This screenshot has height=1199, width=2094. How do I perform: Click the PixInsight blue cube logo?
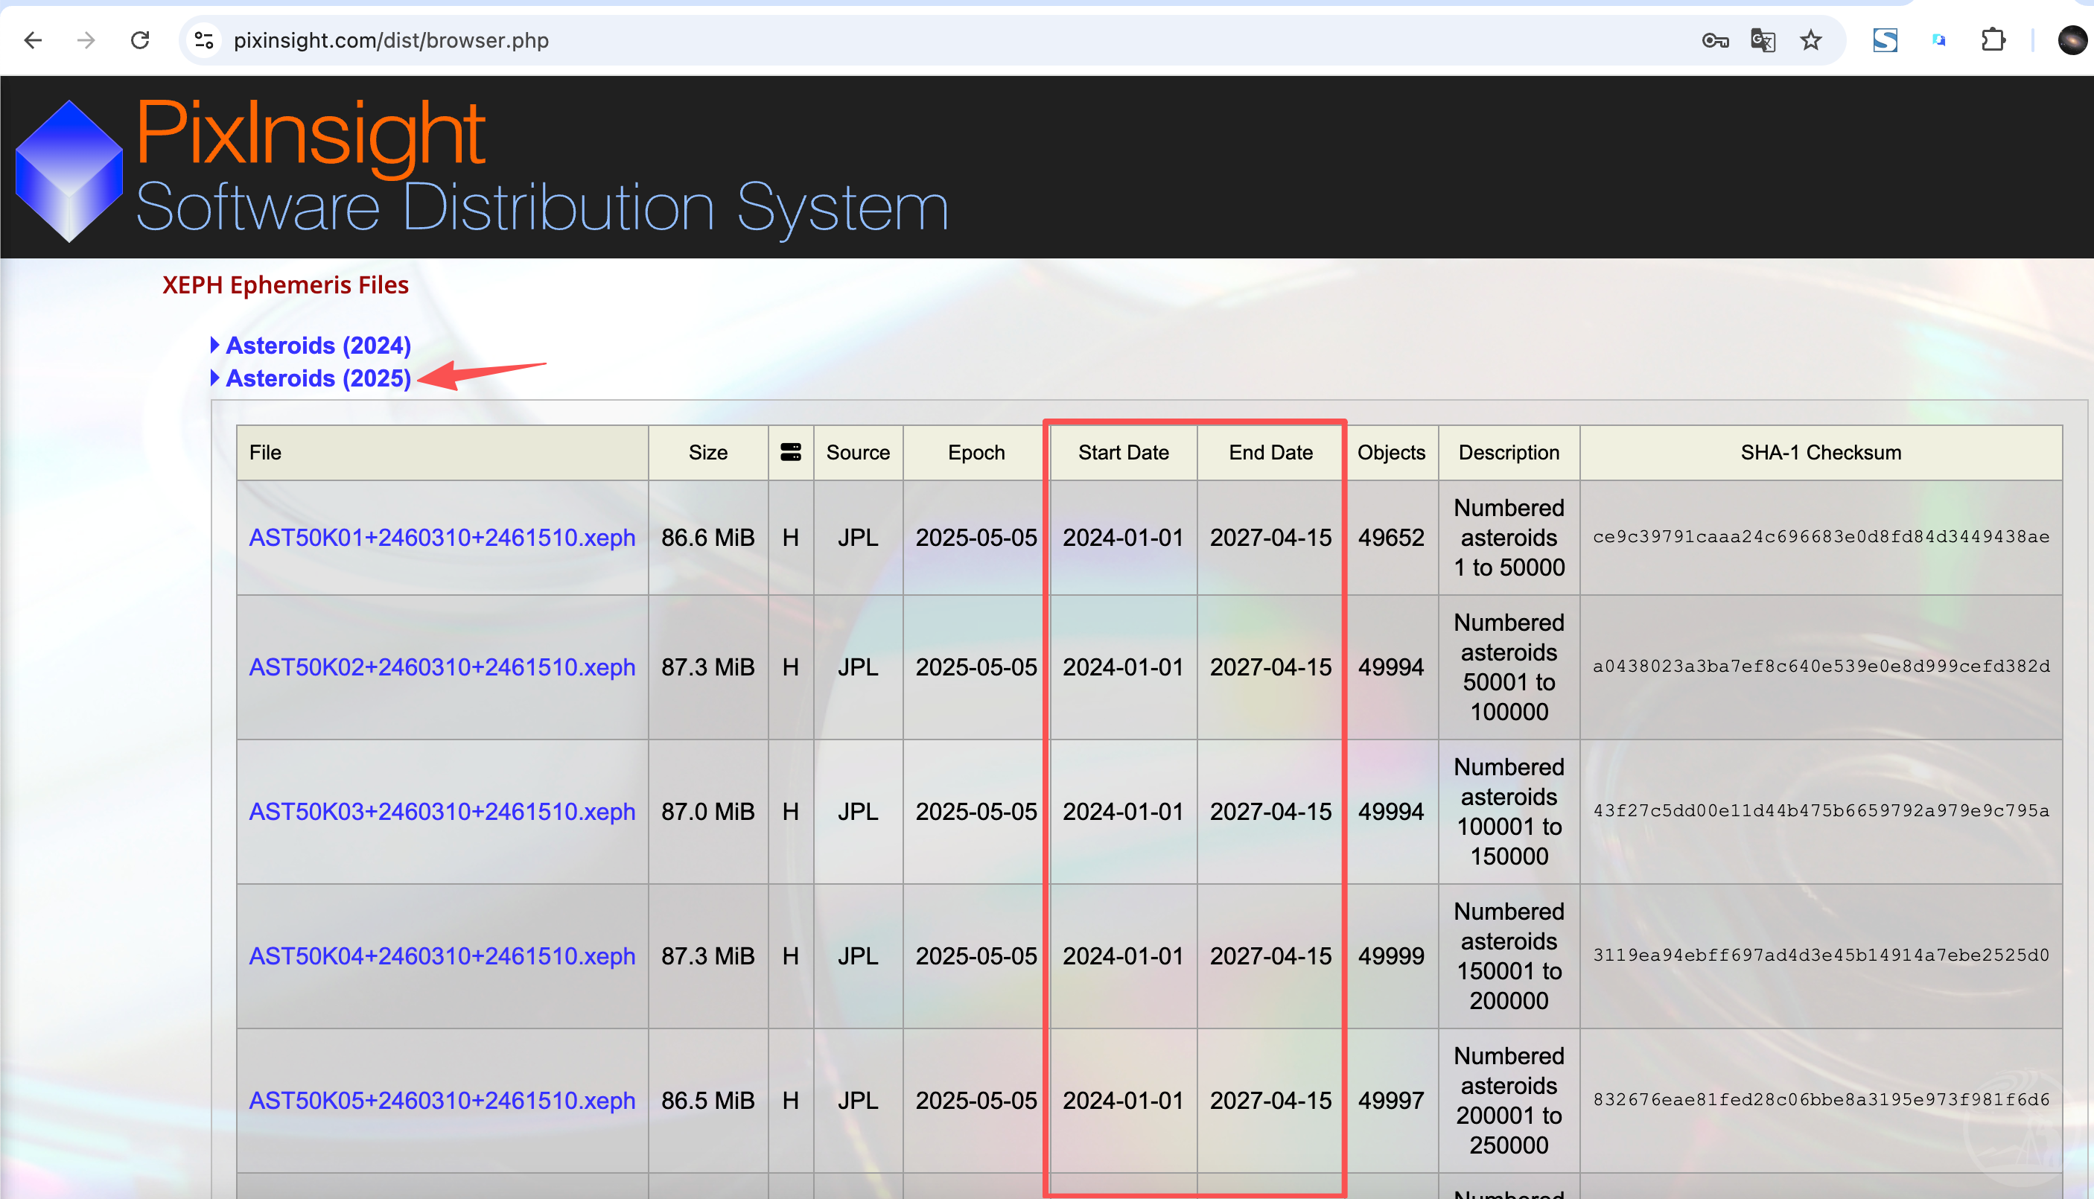click(x=69, y=171)
